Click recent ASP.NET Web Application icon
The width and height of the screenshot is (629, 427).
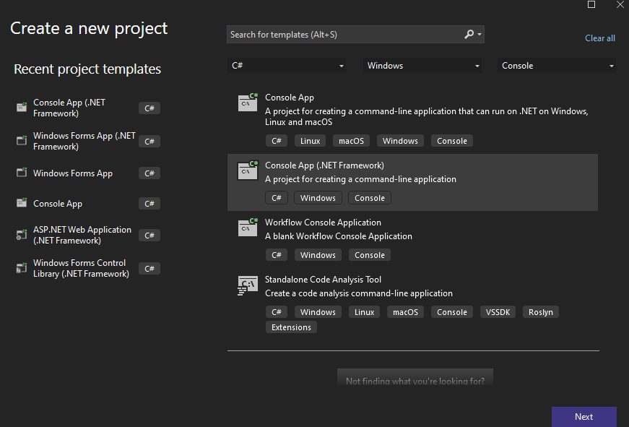[x=22, y=235]
